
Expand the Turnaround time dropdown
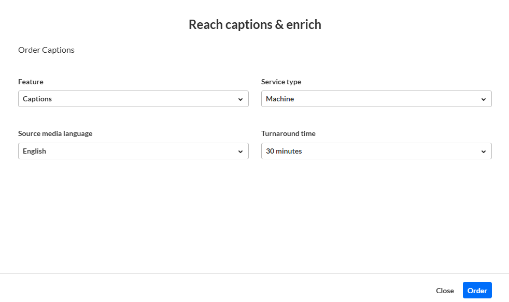click(x=376, y=151)
